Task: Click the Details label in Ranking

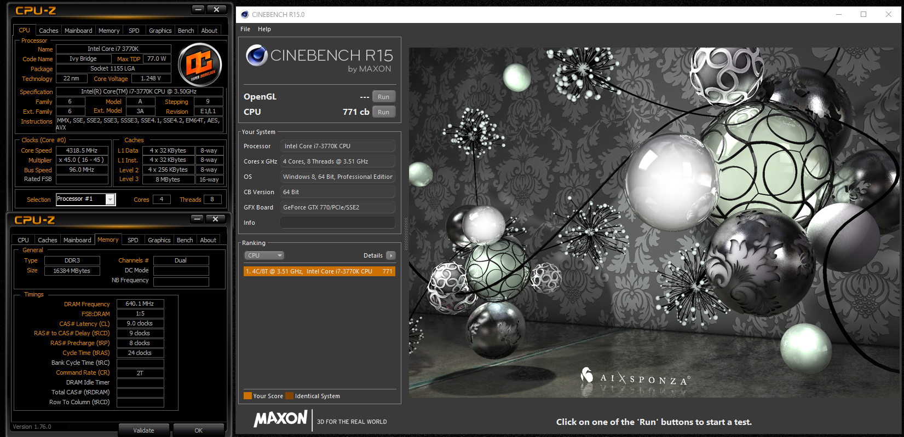Action: click(x=373, y=255)
